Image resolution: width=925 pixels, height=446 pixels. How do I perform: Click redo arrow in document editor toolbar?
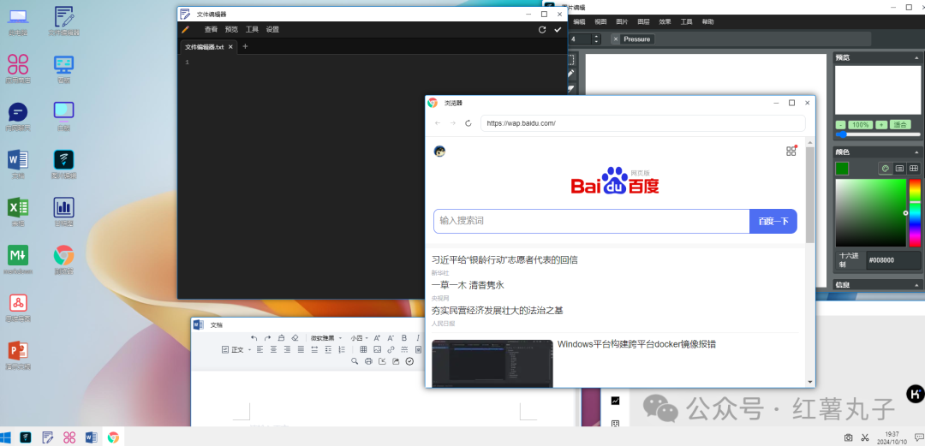click(268, 338)
